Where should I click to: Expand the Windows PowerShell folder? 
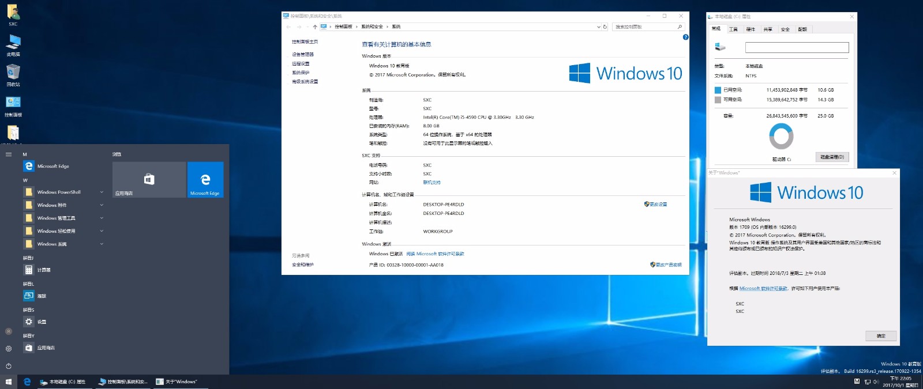click(x=63, y=192)
